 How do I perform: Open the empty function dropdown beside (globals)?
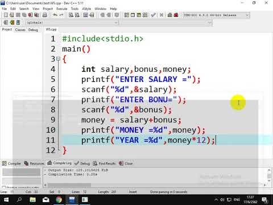pos(166,23)
